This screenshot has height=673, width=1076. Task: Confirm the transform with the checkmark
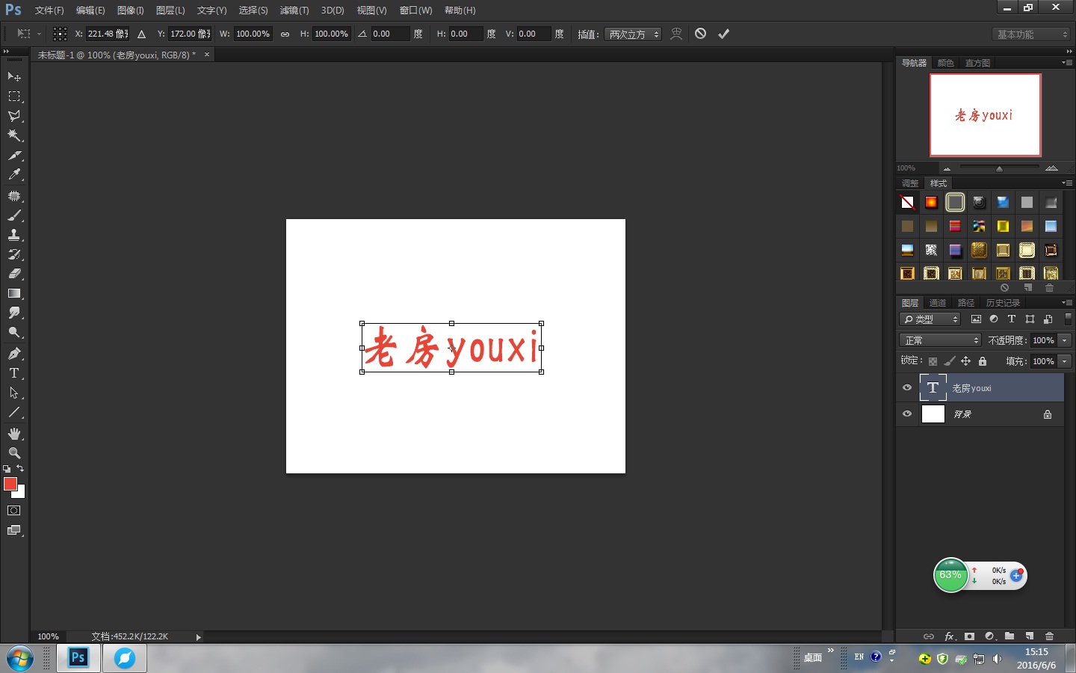pos(723,34)
